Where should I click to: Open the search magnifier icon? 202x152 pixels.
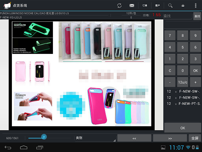pyautogui.click(x=170, y=6)
